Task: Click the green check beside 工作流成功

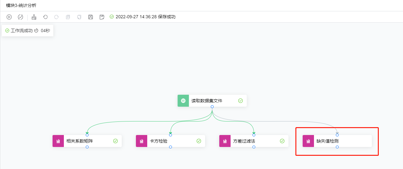Action: tap(7, 31)
